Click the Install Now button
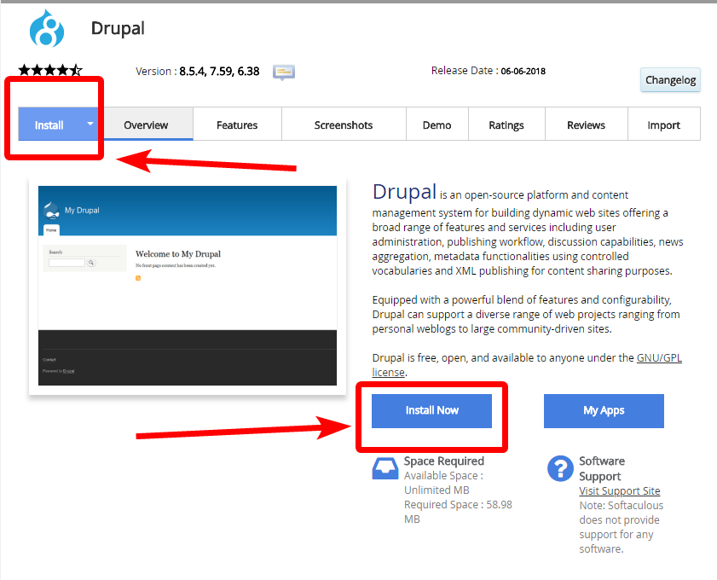This screenshot has width=717, height=580. pos(431,411)
